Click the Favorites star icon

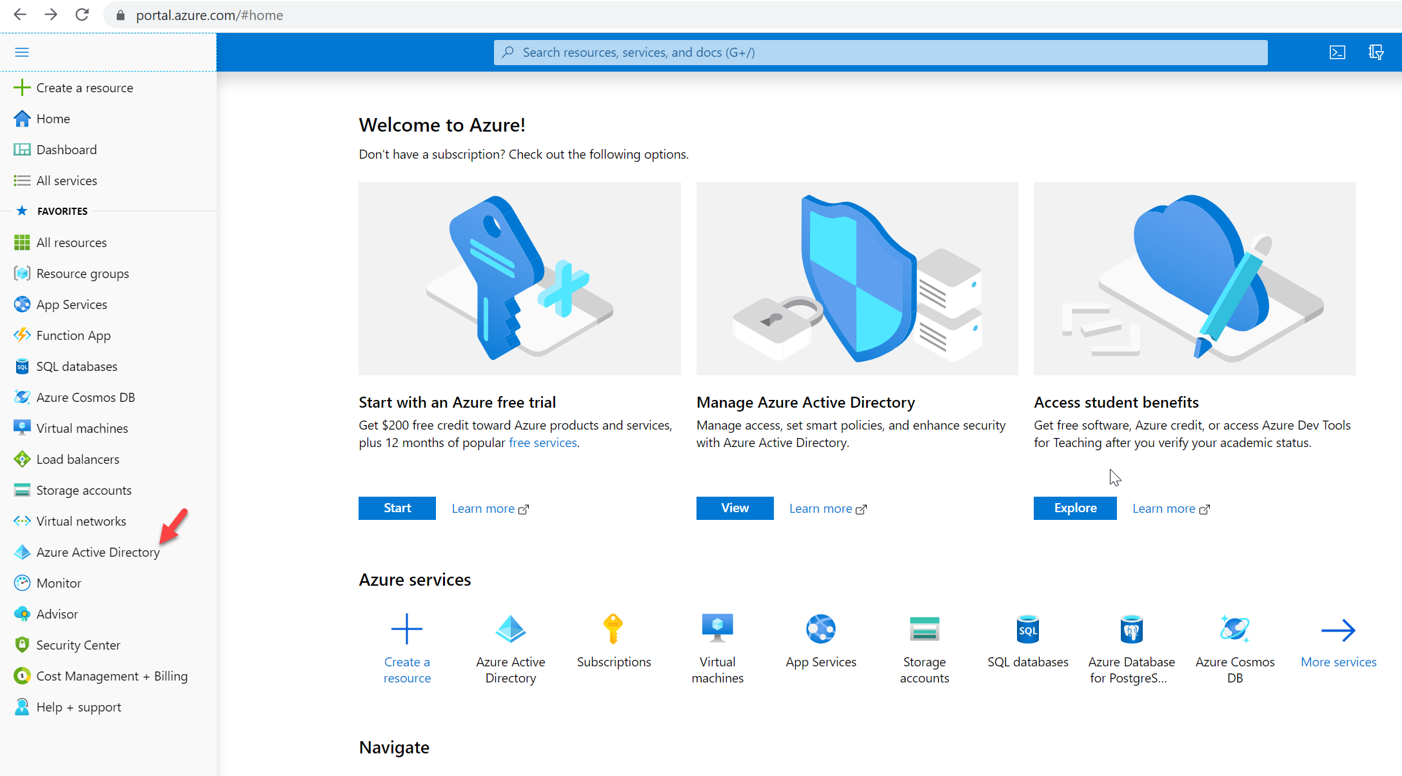tap(22, 211)
